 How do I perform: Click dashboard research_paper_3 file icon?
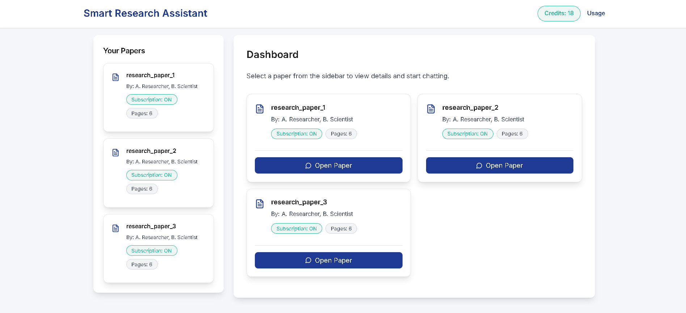(x=260, y=204)
